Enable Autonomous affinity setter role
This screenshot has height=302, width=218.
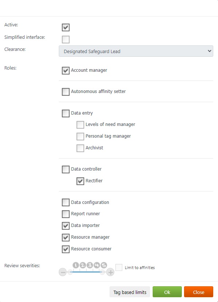[66, 92]
